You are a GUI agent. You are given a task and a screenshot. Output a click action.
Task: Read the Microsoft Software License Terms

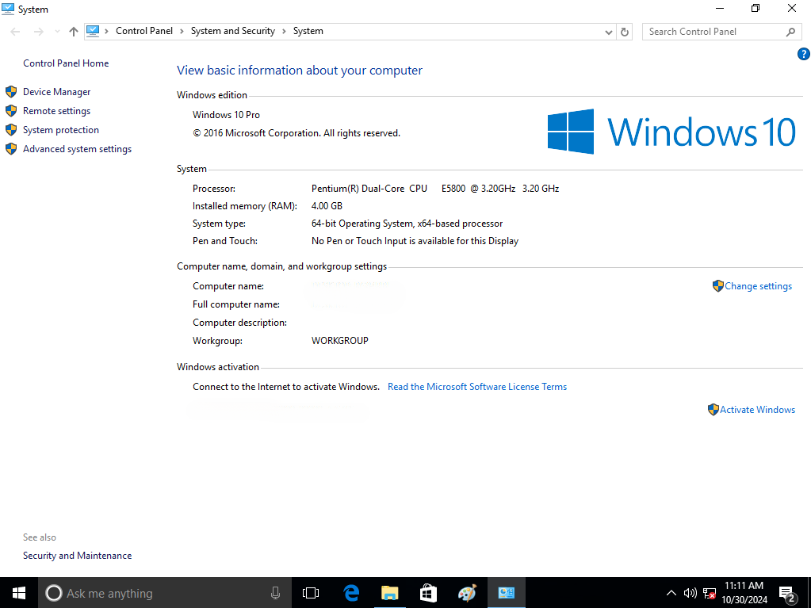tap(476, 387)
